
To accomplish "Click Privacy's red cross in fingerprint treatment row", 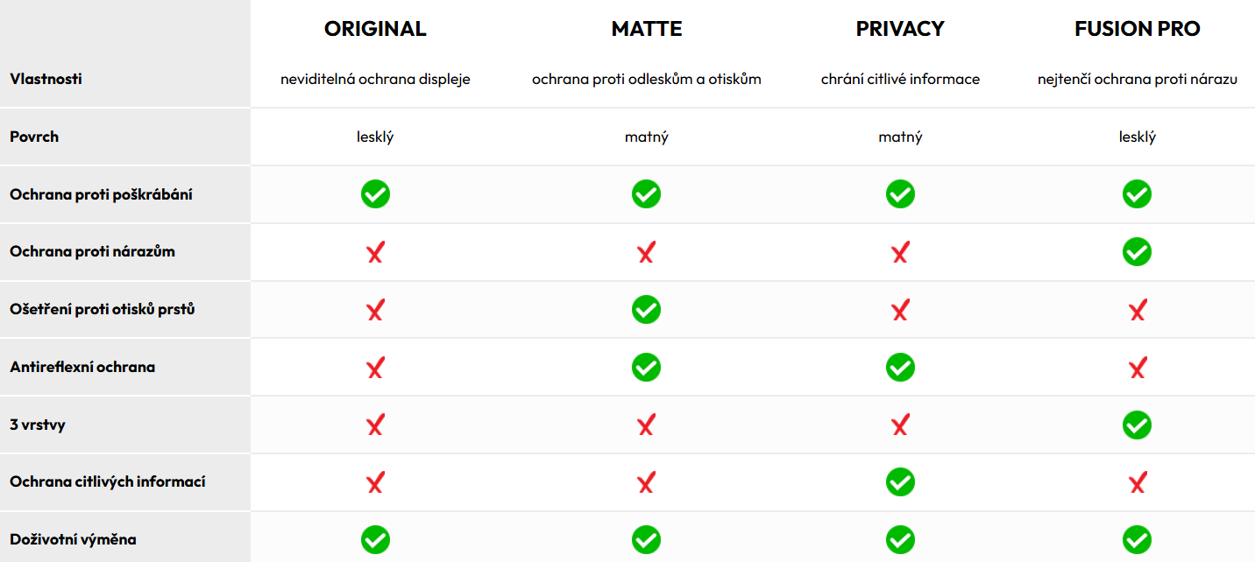I will pos(900,311).
